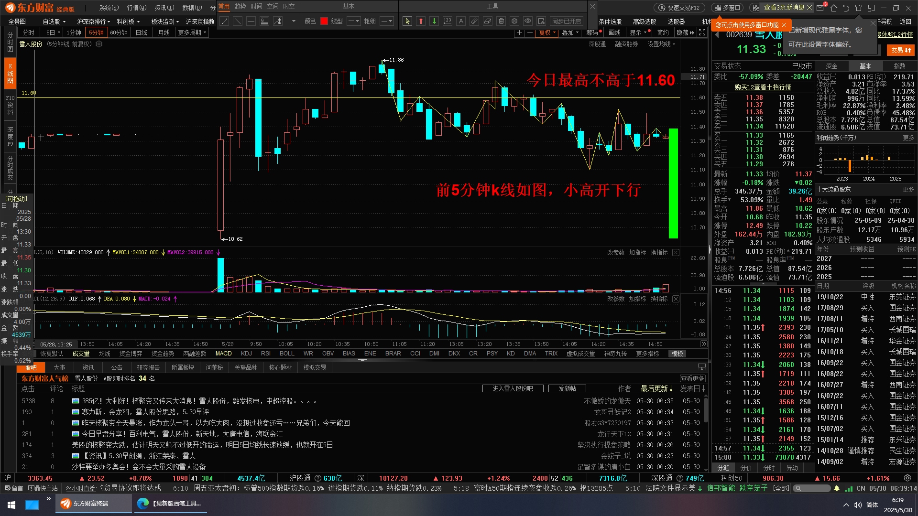Screen dimensions: 918x516
Task: Select the KDJ indicator tab
Action: [x=246, y=354]
